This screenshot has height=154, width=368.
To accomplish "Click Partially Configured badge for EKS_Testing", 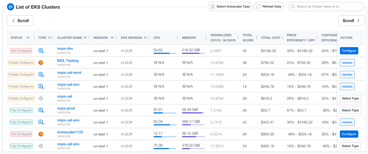I will click(21, 63).
